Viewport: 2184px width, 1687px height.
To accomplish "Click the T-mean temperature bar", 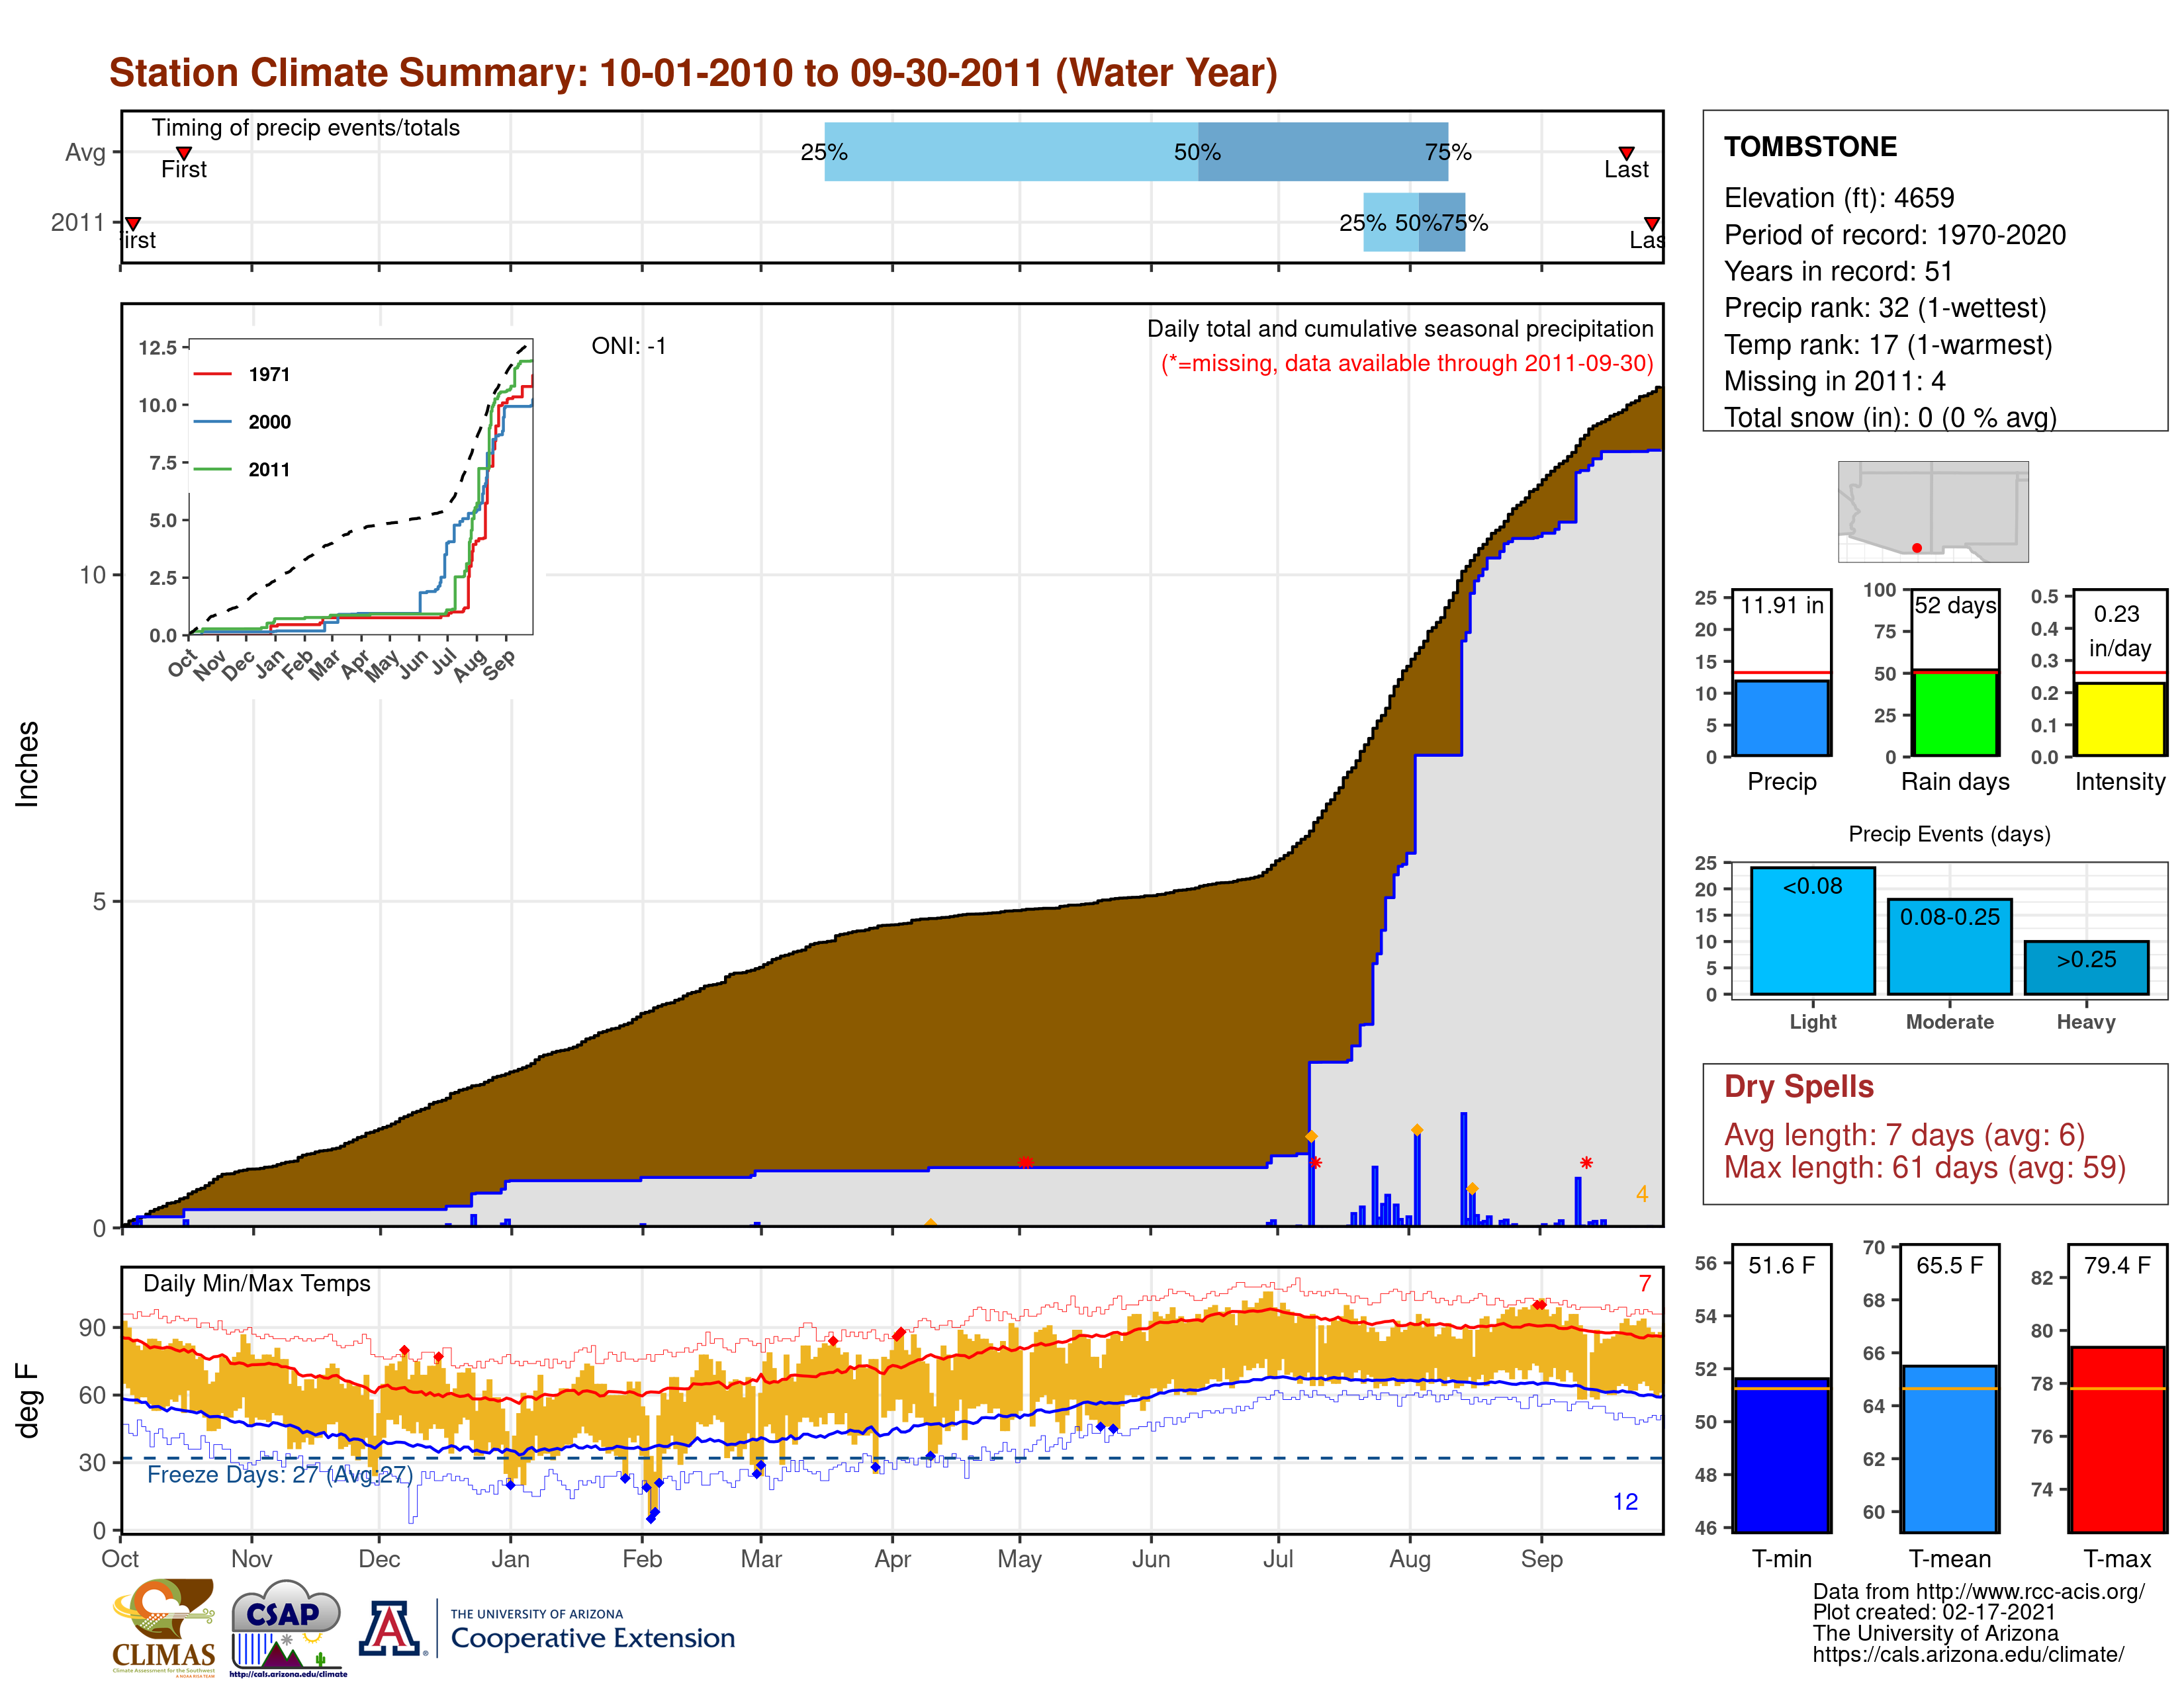I will click(x=1950, y=1448).
